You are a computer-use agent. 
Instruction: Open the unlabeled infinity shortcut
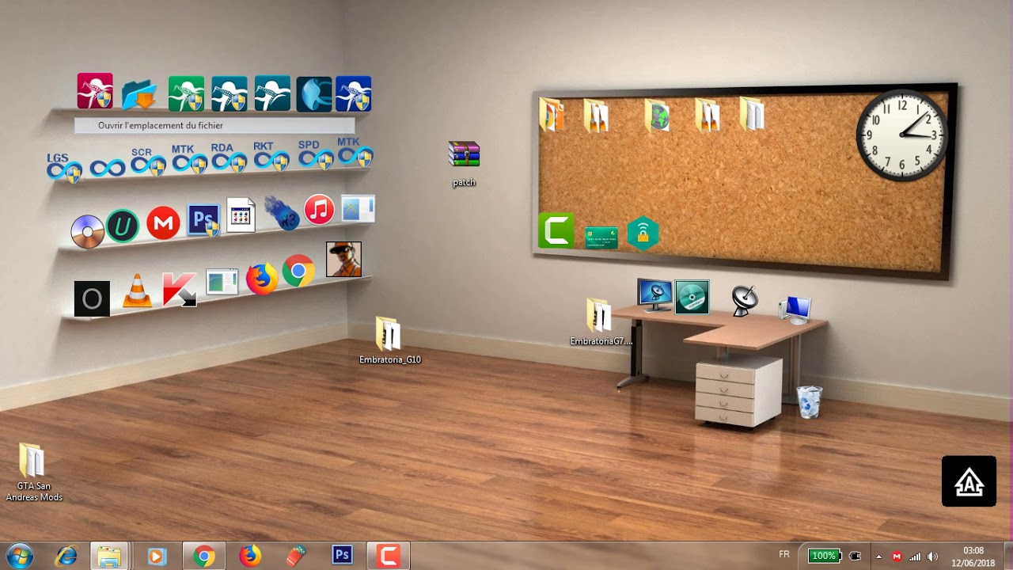tap(108, 168)
